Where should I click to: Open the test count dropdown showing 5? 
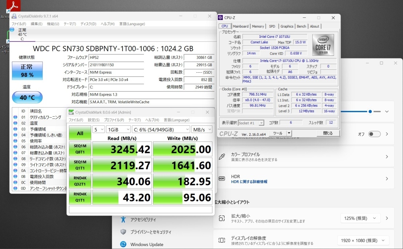click(99, 129)
